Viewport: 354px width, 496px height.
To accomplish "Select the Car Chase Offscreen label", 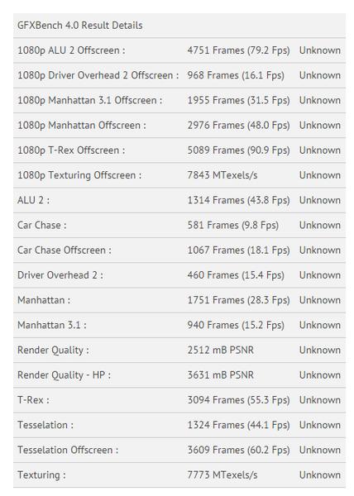I will coord(65,250).
